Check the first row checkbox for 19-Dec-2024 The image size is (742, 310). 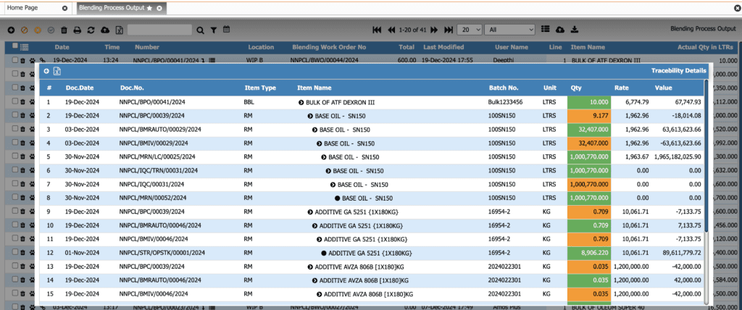click(x=14, y=61)
